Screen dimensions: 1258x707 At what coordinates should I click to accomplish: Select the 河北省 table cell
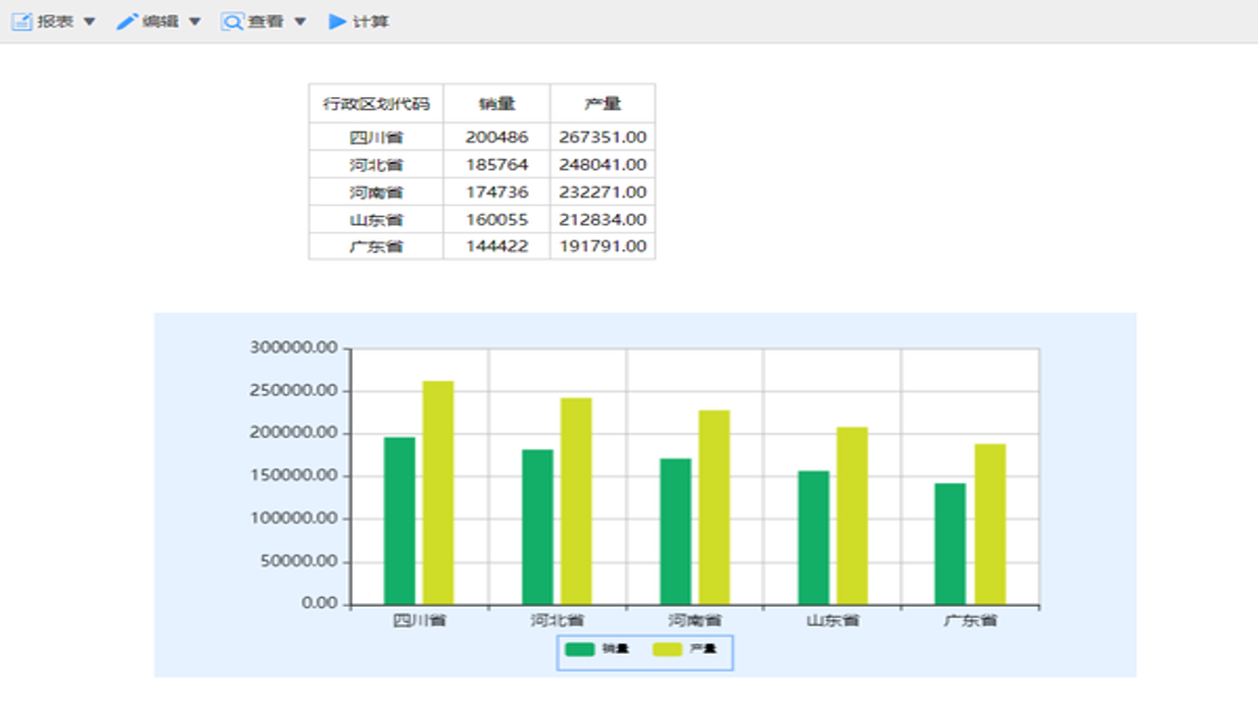coord(376,165)
